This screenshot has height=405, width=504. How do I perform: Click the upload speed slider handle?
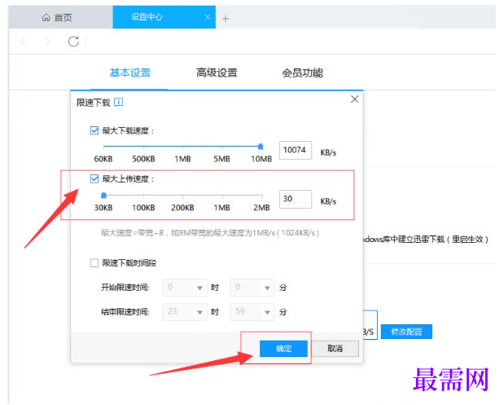(103, 196)
